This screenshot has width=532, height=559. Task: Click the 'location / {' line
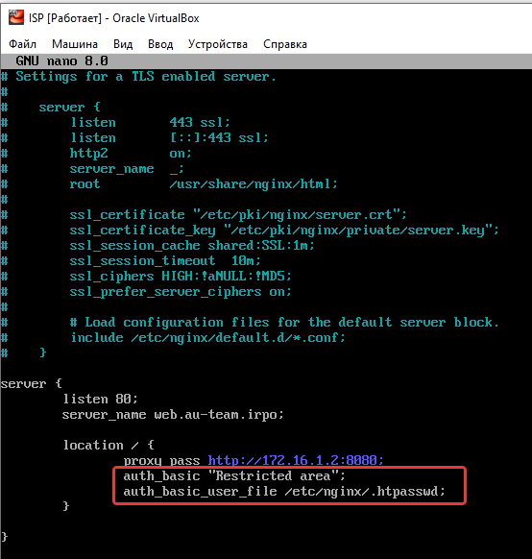[109, 446]
